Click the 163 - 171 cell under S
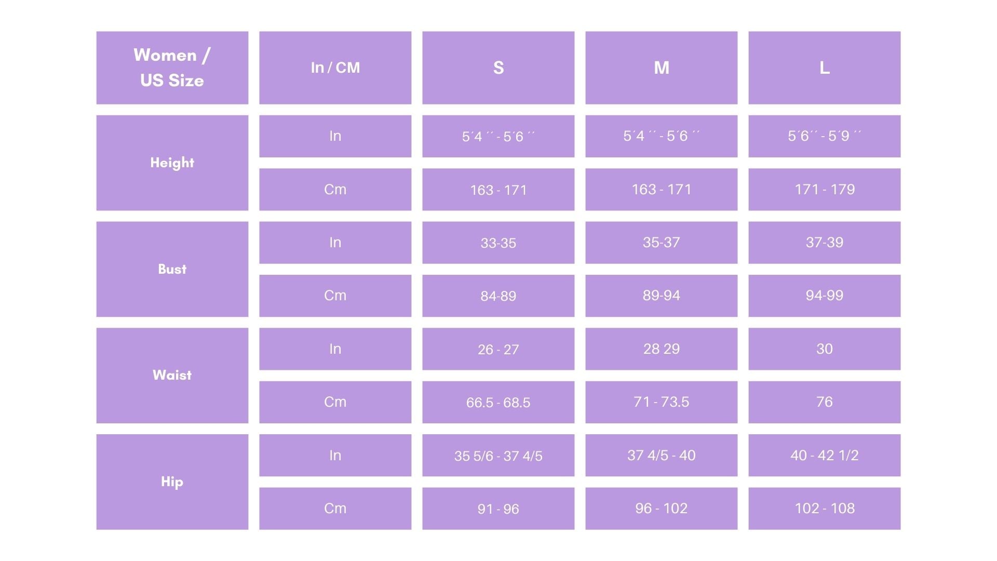Screen dimensions: 997x561 pyautogui.click(x=498, y=190)
